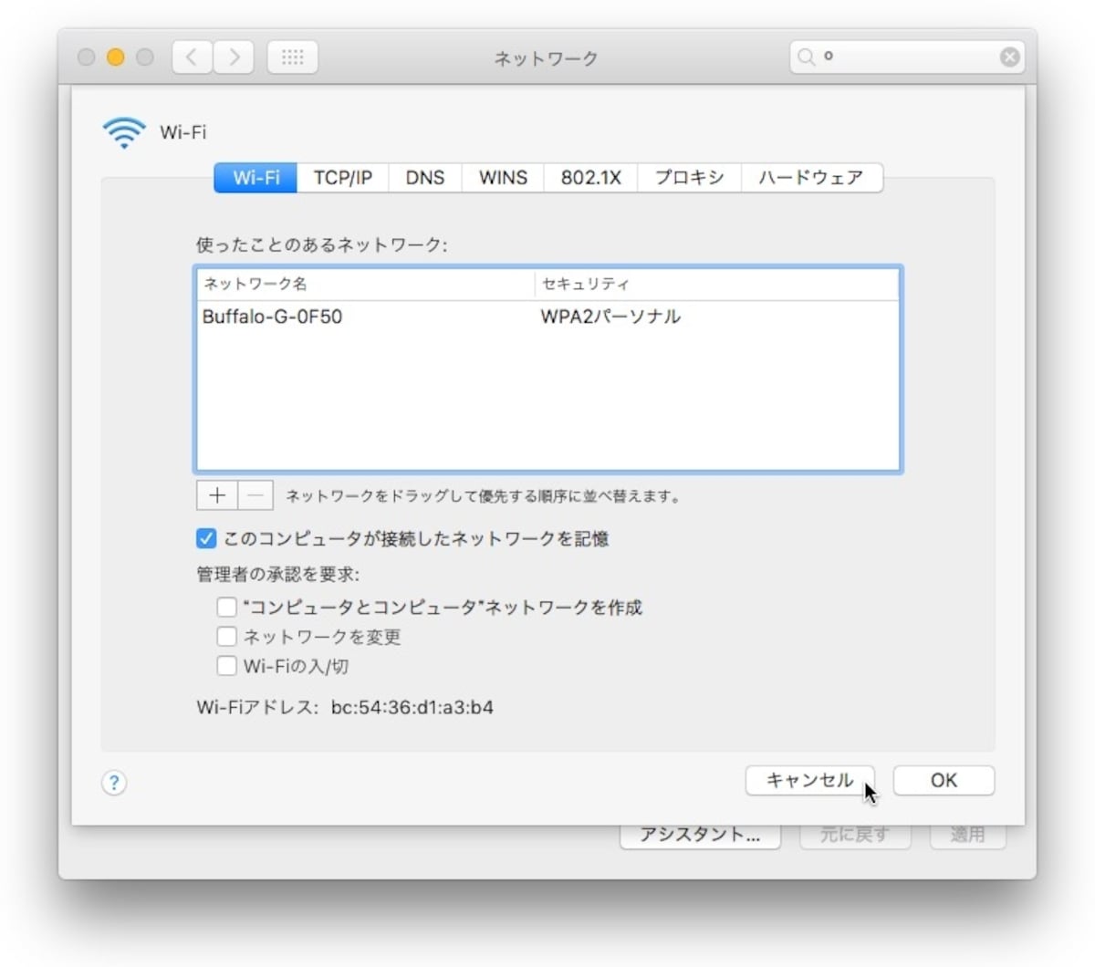
Task: Uncheck このコンピュータが接続したネットワークを記憶
Action: pyautogui.click(x=206, y=539)
